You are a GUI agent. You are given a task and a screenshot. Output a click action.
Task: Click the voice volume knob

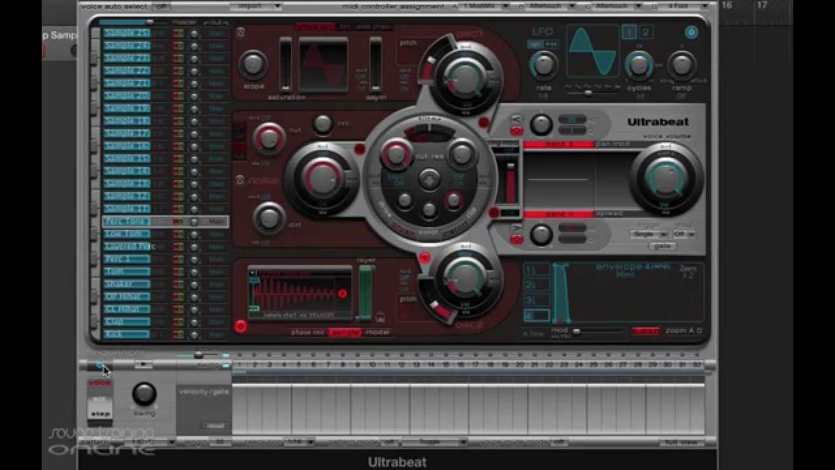tap(665, 179)
